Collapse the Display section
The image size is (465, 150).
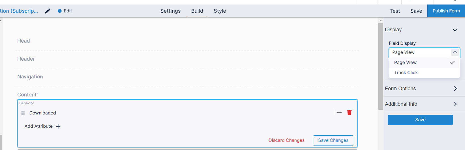[x=455, y=30]
